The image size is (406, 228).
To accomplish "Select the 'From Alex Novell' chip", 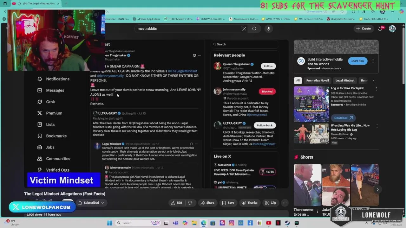I will pyautogui.click(x=318, y=80).
